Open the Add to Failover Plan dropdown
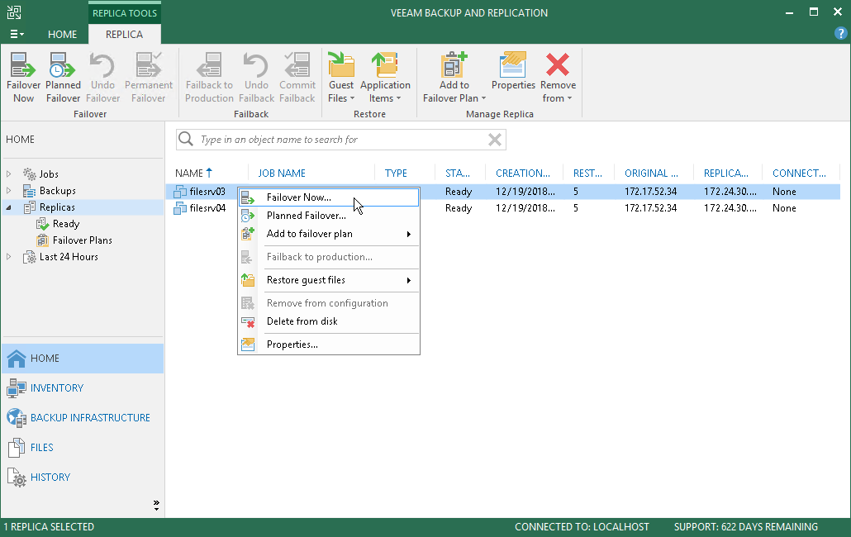This screenshot has height=537, width=851. pyautogui.click(x=454, y=77)
